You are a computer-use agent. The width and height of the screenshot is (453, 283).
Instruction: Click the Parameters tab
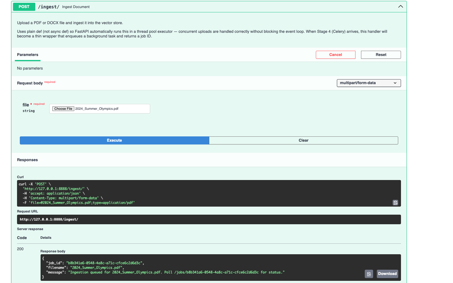click(x=28, y=55)
